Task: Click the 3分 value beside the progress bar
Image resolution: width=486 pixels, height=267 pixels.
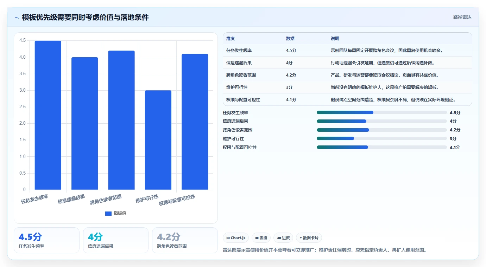Action: click(x=453, y=139)
